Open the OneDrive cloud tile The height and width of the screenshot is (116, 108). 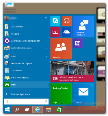click(66, 32)
